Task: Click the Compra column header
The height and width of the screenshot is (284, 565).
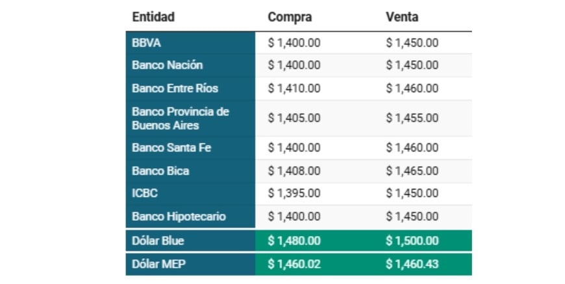Action: pos(290,17)
